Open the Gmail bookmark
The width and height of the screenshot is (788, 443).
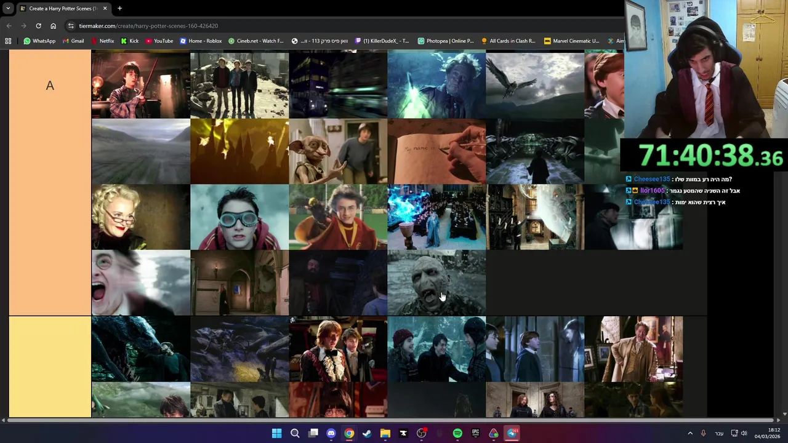(73, 41)
